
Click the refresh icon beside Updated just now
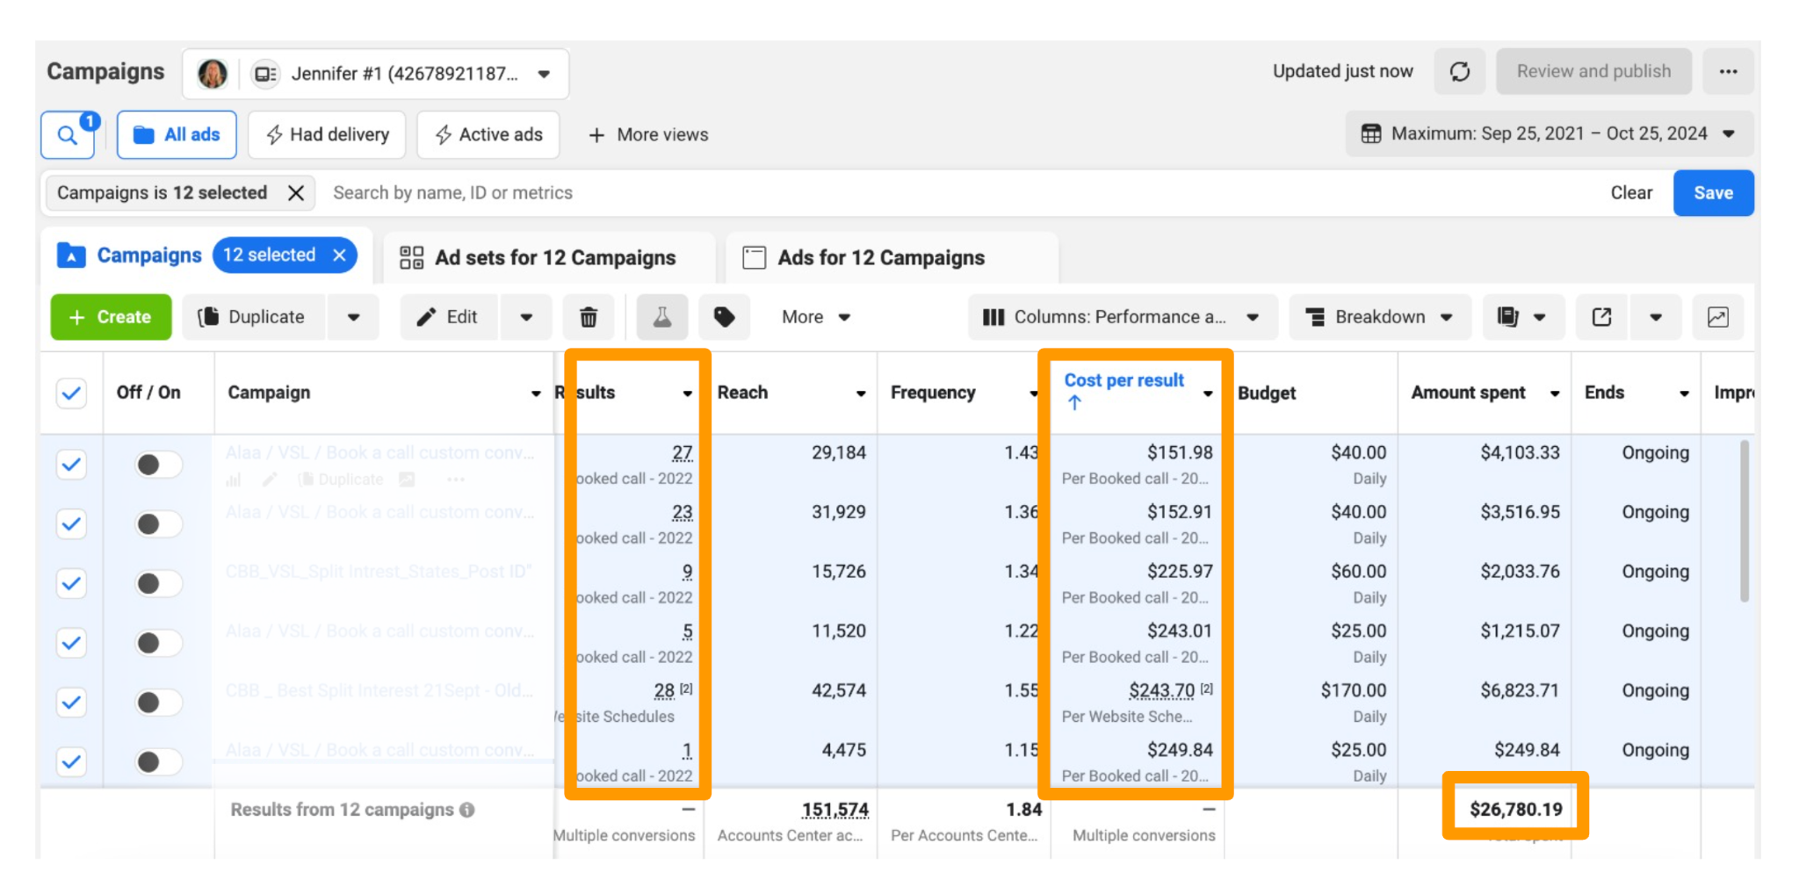click(1460, 71)
